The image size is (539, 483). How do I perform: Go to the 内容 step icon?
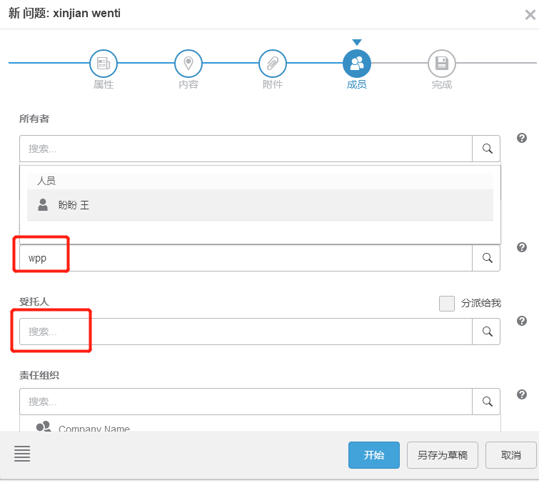click(188, 64)
